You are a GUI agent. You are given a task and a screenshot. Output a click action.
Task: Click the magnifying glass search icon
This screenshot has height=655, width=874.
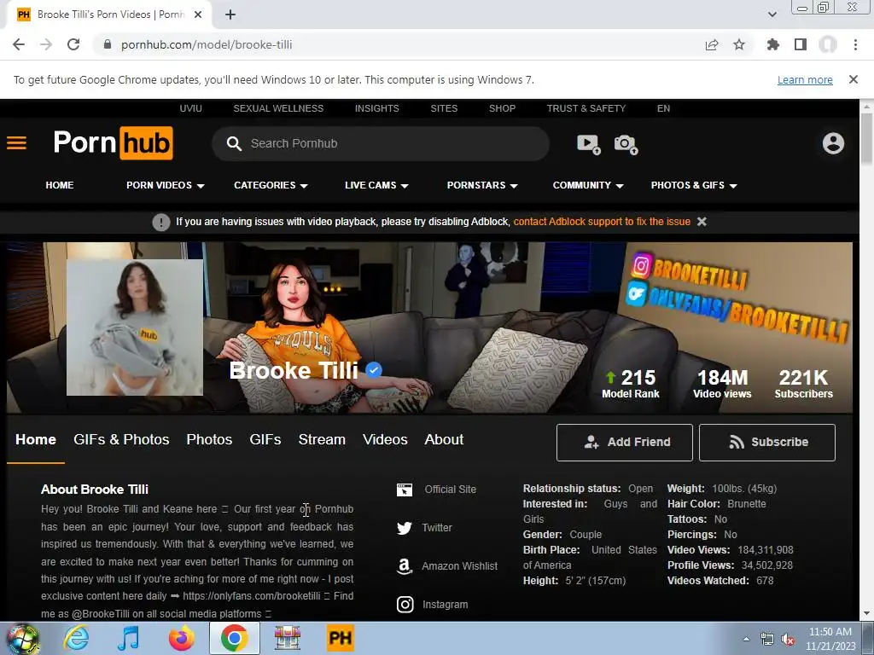234,143
